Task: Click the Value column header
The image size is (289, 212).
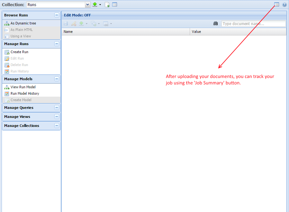Action: pyautogui.click(x=238, y=32)
